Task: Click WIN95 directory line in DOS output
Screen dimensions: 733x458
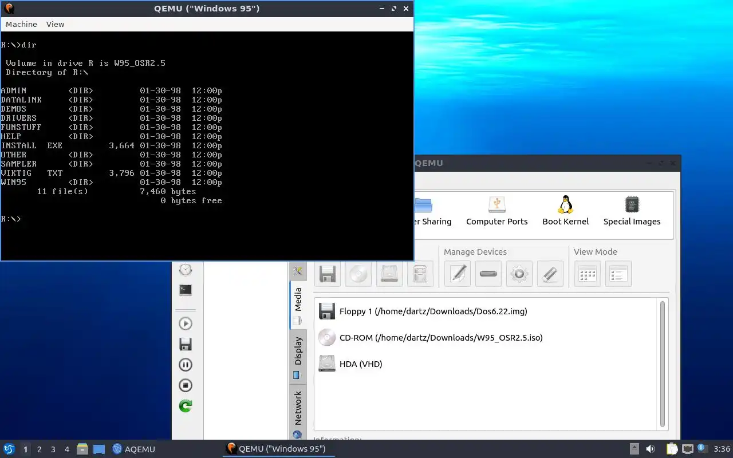Action: tap(112, 182)
